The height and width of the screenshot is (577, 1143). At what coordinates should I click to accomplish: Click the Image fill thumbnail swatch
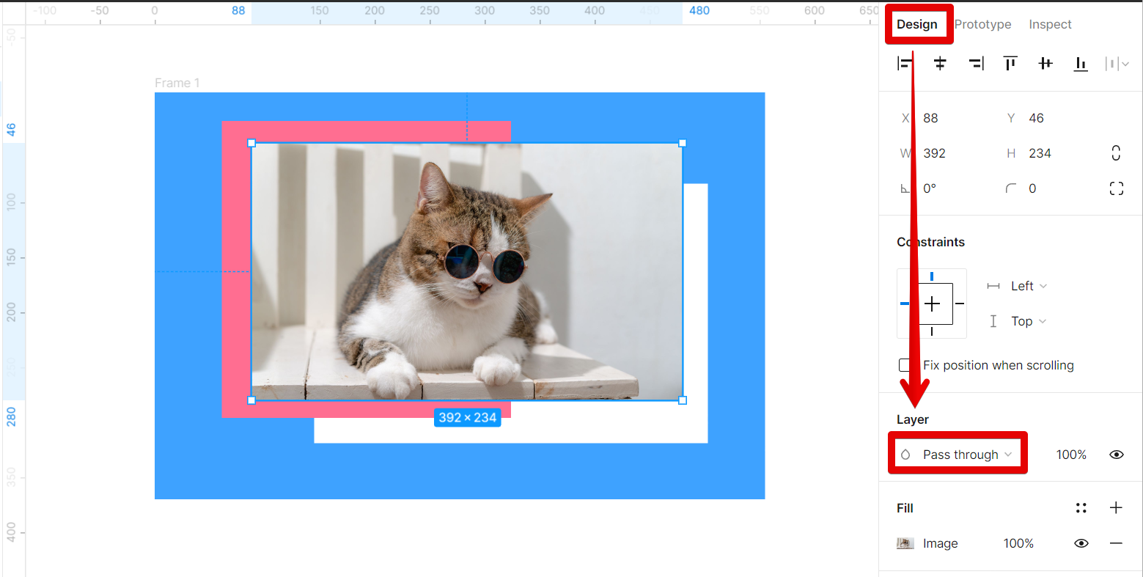click(905, 543)
